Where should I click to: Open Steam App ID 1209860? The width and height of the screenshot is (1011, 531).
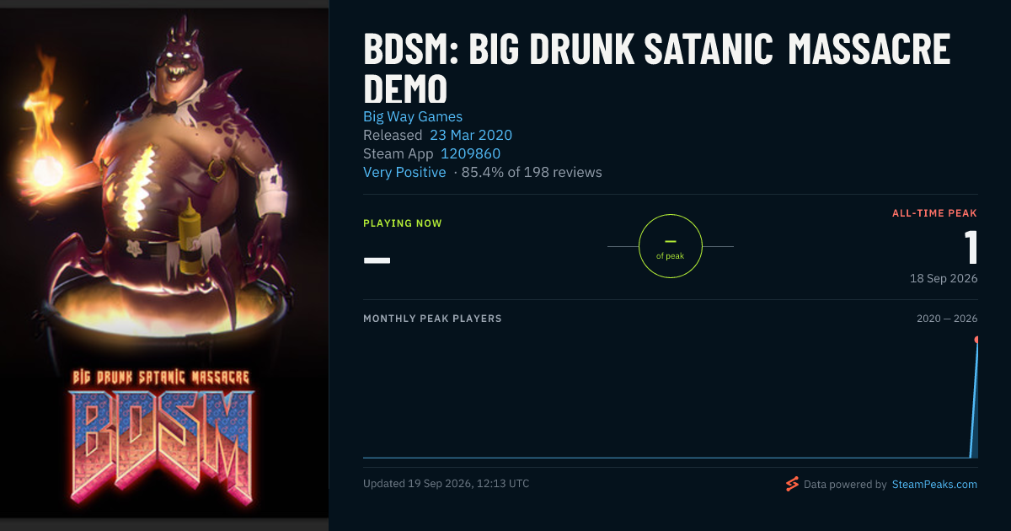tap(470, 153)
